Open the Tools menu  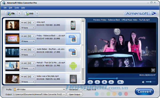pos(17,8)
